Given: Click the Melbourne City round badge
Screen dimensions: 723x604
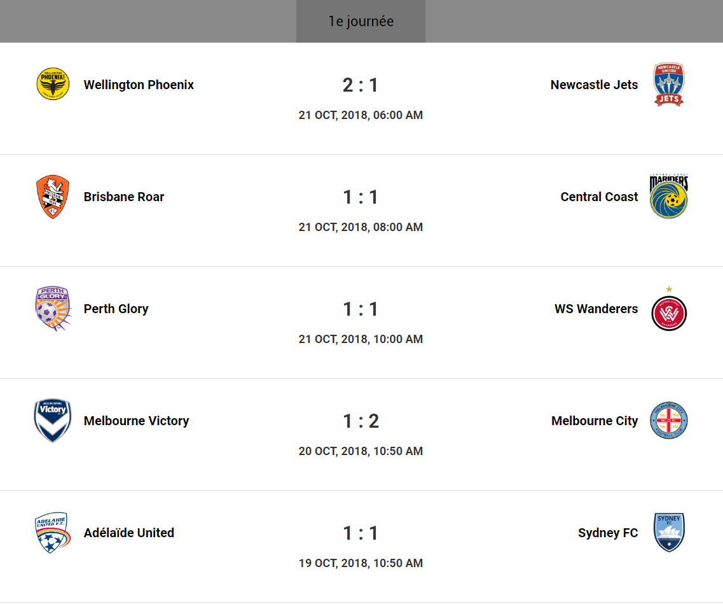Looking at the screenshot, I should [669, 421].
